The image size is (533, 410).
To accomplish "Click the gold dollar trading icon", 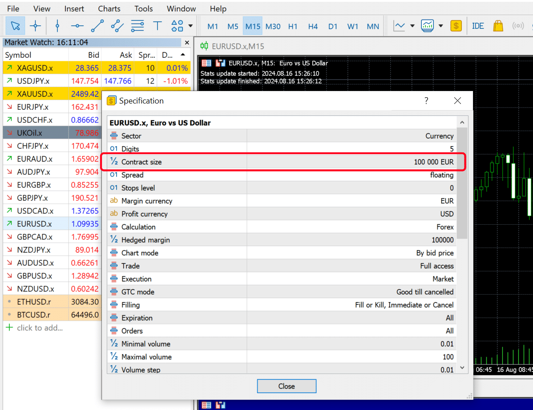I will pos(456,26).
